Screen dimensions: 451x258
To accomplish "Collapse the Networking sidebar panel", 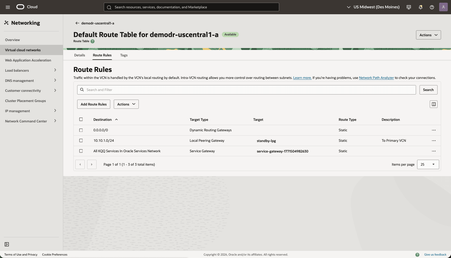I will tap(7, 244).
